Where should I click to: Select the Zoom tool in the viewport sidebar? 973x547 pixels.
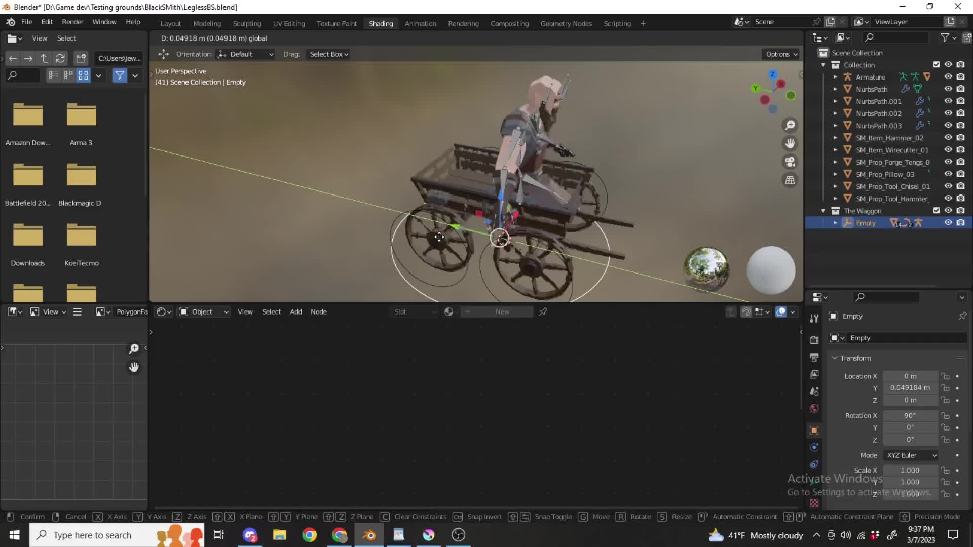click(x=790, y=125)
